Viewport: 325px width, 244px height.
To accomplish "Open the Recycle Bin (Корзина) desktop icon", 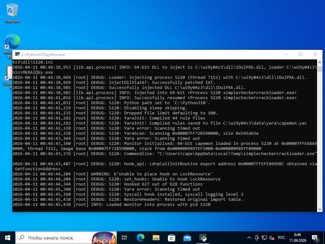I will [x=12, y=13].
